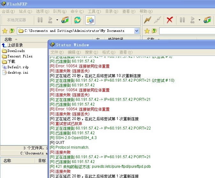Screen dimensions: 215x178
Task: Click the FlashFXP title bar icon
Action: click(3, 4)
